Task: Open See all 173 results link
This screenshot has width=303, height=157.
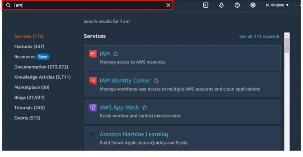Action: (x=259, y=36)
